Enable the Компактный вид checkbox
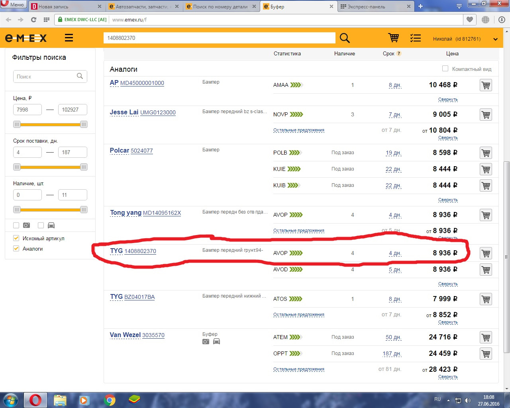 (445, 69)
